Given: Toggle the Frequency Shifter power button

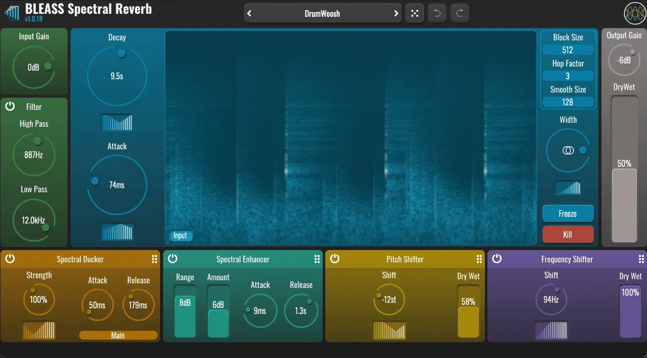Looking at the screenshot, I should 497,259.
